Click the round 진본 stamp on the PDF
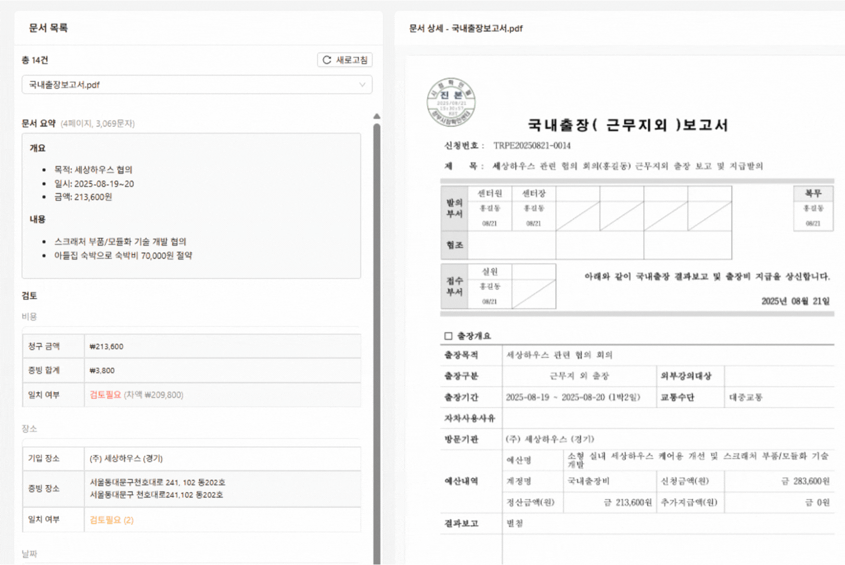 coord(451,102)
